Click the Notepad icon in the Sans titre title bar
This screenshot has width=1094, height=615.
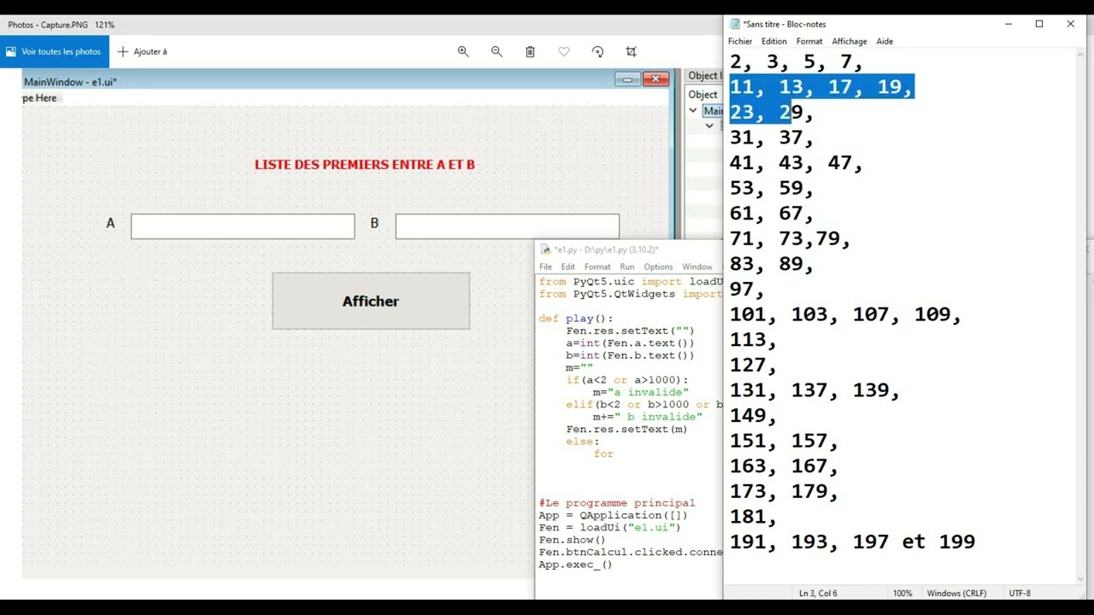[x=735, y=24]
